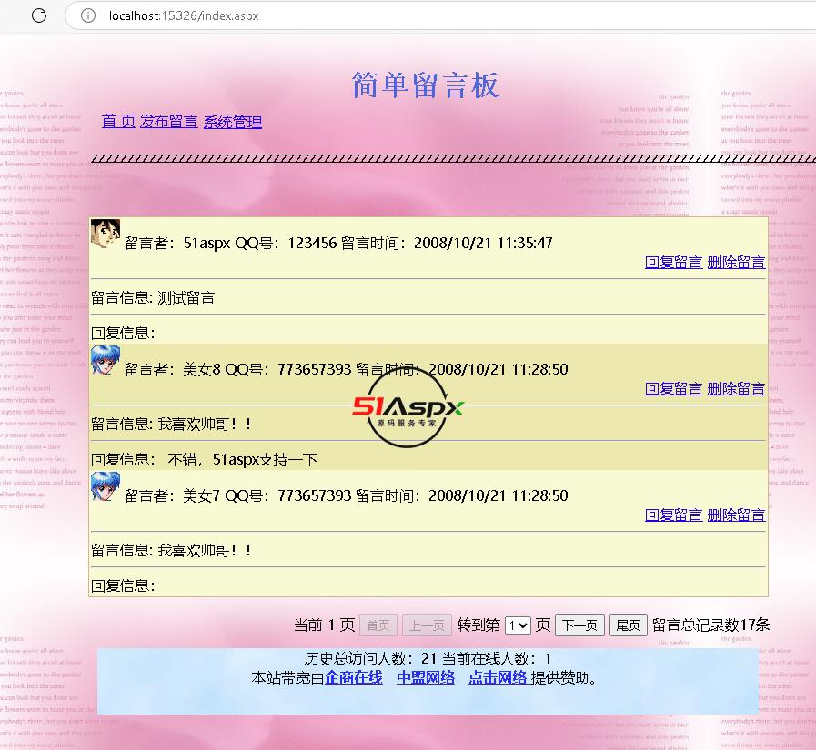Click the 当前 1 页 text

[324, 625]
